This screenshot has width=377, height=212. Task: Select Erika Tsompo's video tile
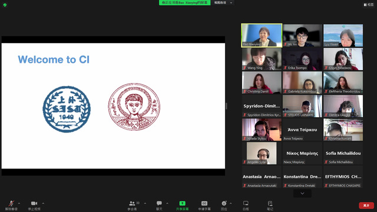click(x=302, y=59)
